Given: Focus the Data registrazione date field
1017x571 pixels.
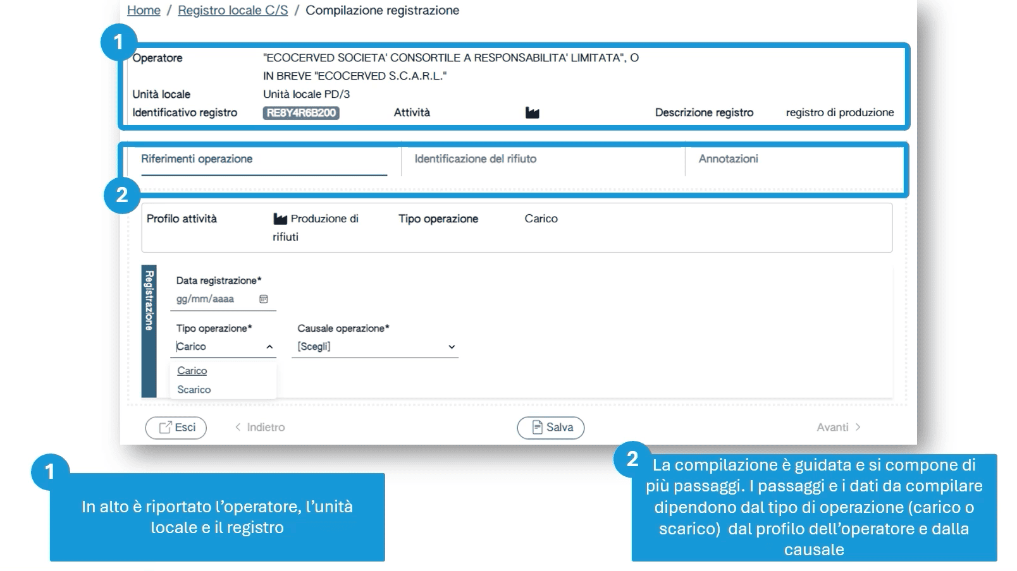Looking at the screenshot, I should click(214, 299).
